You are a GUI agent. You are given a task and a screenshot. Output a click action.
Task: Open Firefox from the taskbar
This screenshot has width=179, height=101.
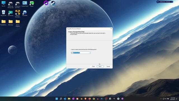(x=89, y=99)
